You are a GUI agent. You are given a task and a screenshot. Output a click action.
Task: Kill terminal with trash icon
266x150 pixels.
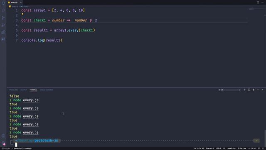(254, 90)
